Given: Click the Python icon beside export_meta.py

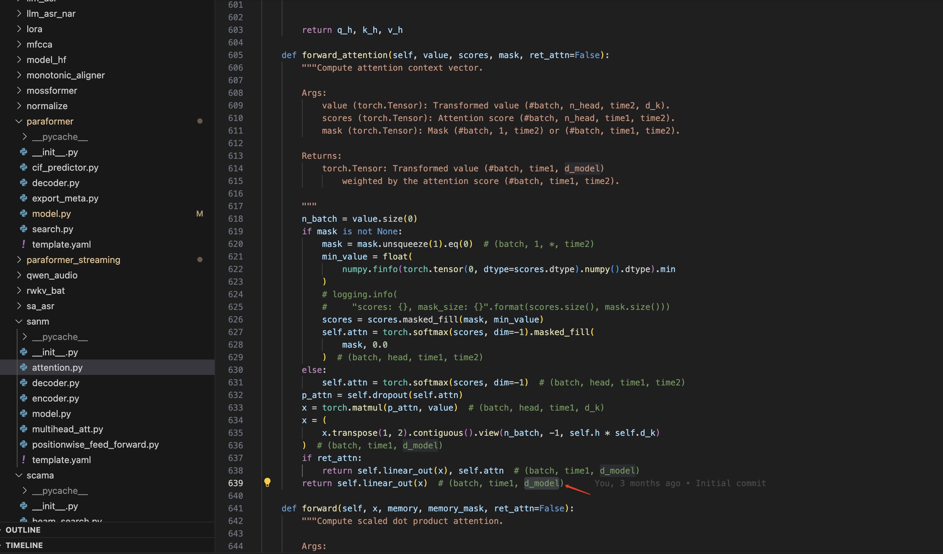Looking at the screenshot, I should [23, 198].
